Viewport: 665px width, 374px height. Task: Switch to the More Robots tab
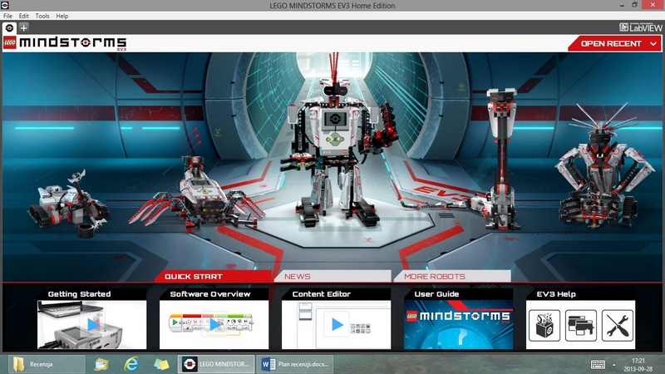coord(452,277)
